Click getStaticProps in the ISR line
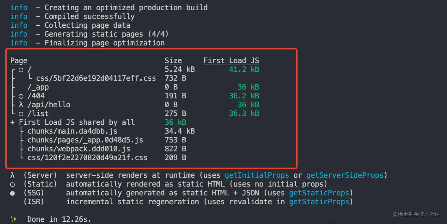 coord(319,202)
